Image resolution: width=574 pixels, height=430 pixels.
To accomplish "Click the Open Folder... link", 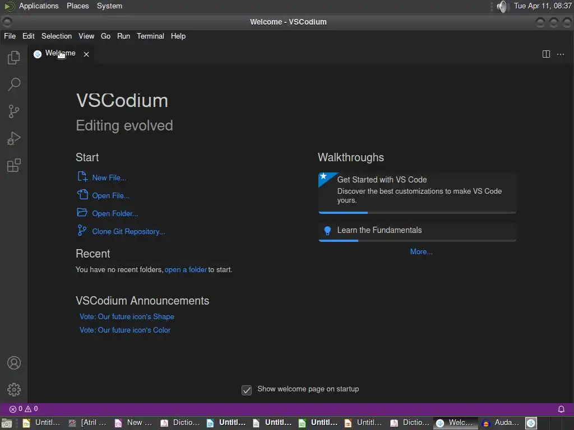I will tap(115, 213).
